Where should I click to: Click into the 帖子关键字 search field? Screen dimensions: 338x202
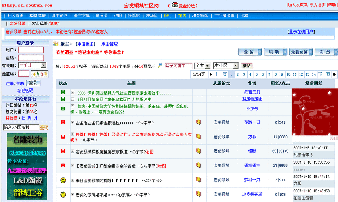click(x=178, y=66)
